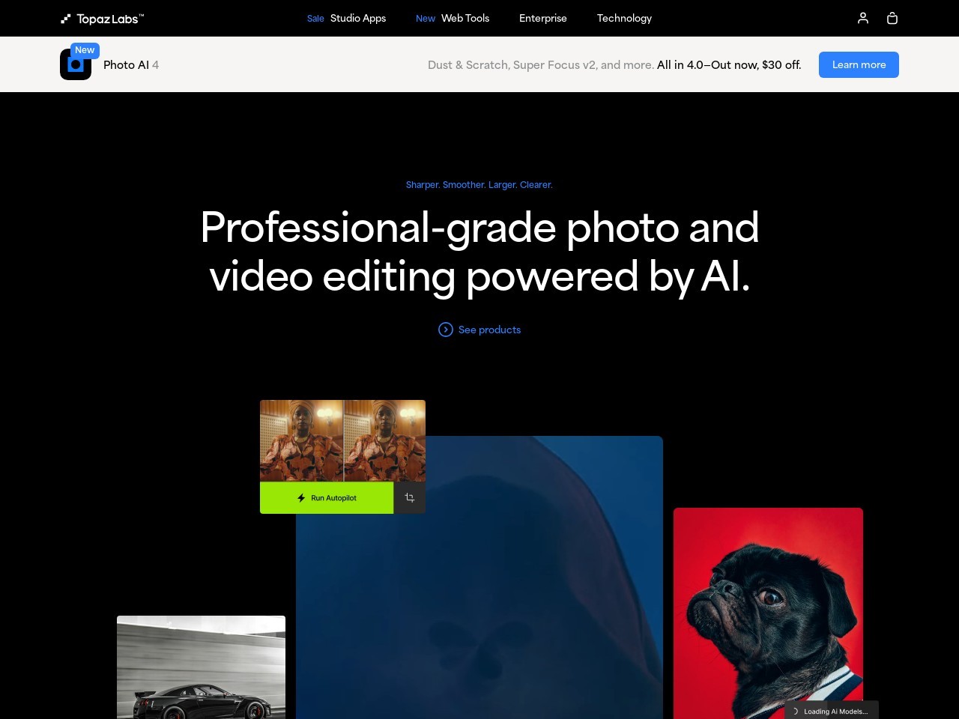Open the See products link
Viewport: 959px width, 719px height.
click(x=489, y=330)
